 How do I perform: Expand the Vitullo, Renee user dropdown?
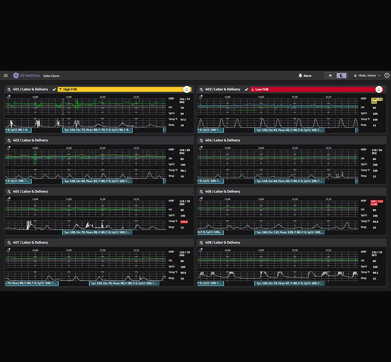coord(367,76)
